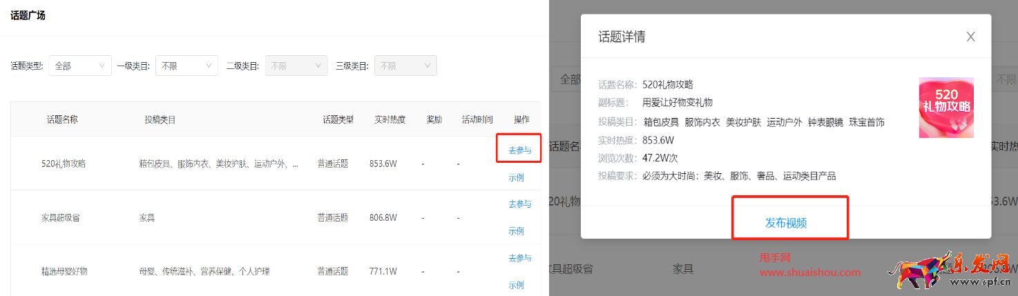
Task: Open the 三级类目 dropdown
Action: tap(405, 66)
